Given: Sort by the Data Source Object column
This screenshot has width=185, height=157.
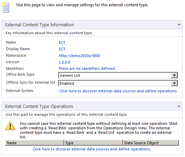Looking at the screenshot, I should tap(151, 143).
